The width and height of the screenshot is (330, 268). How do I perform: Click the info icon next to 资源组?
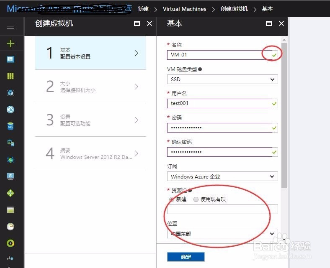coord(190,190)
